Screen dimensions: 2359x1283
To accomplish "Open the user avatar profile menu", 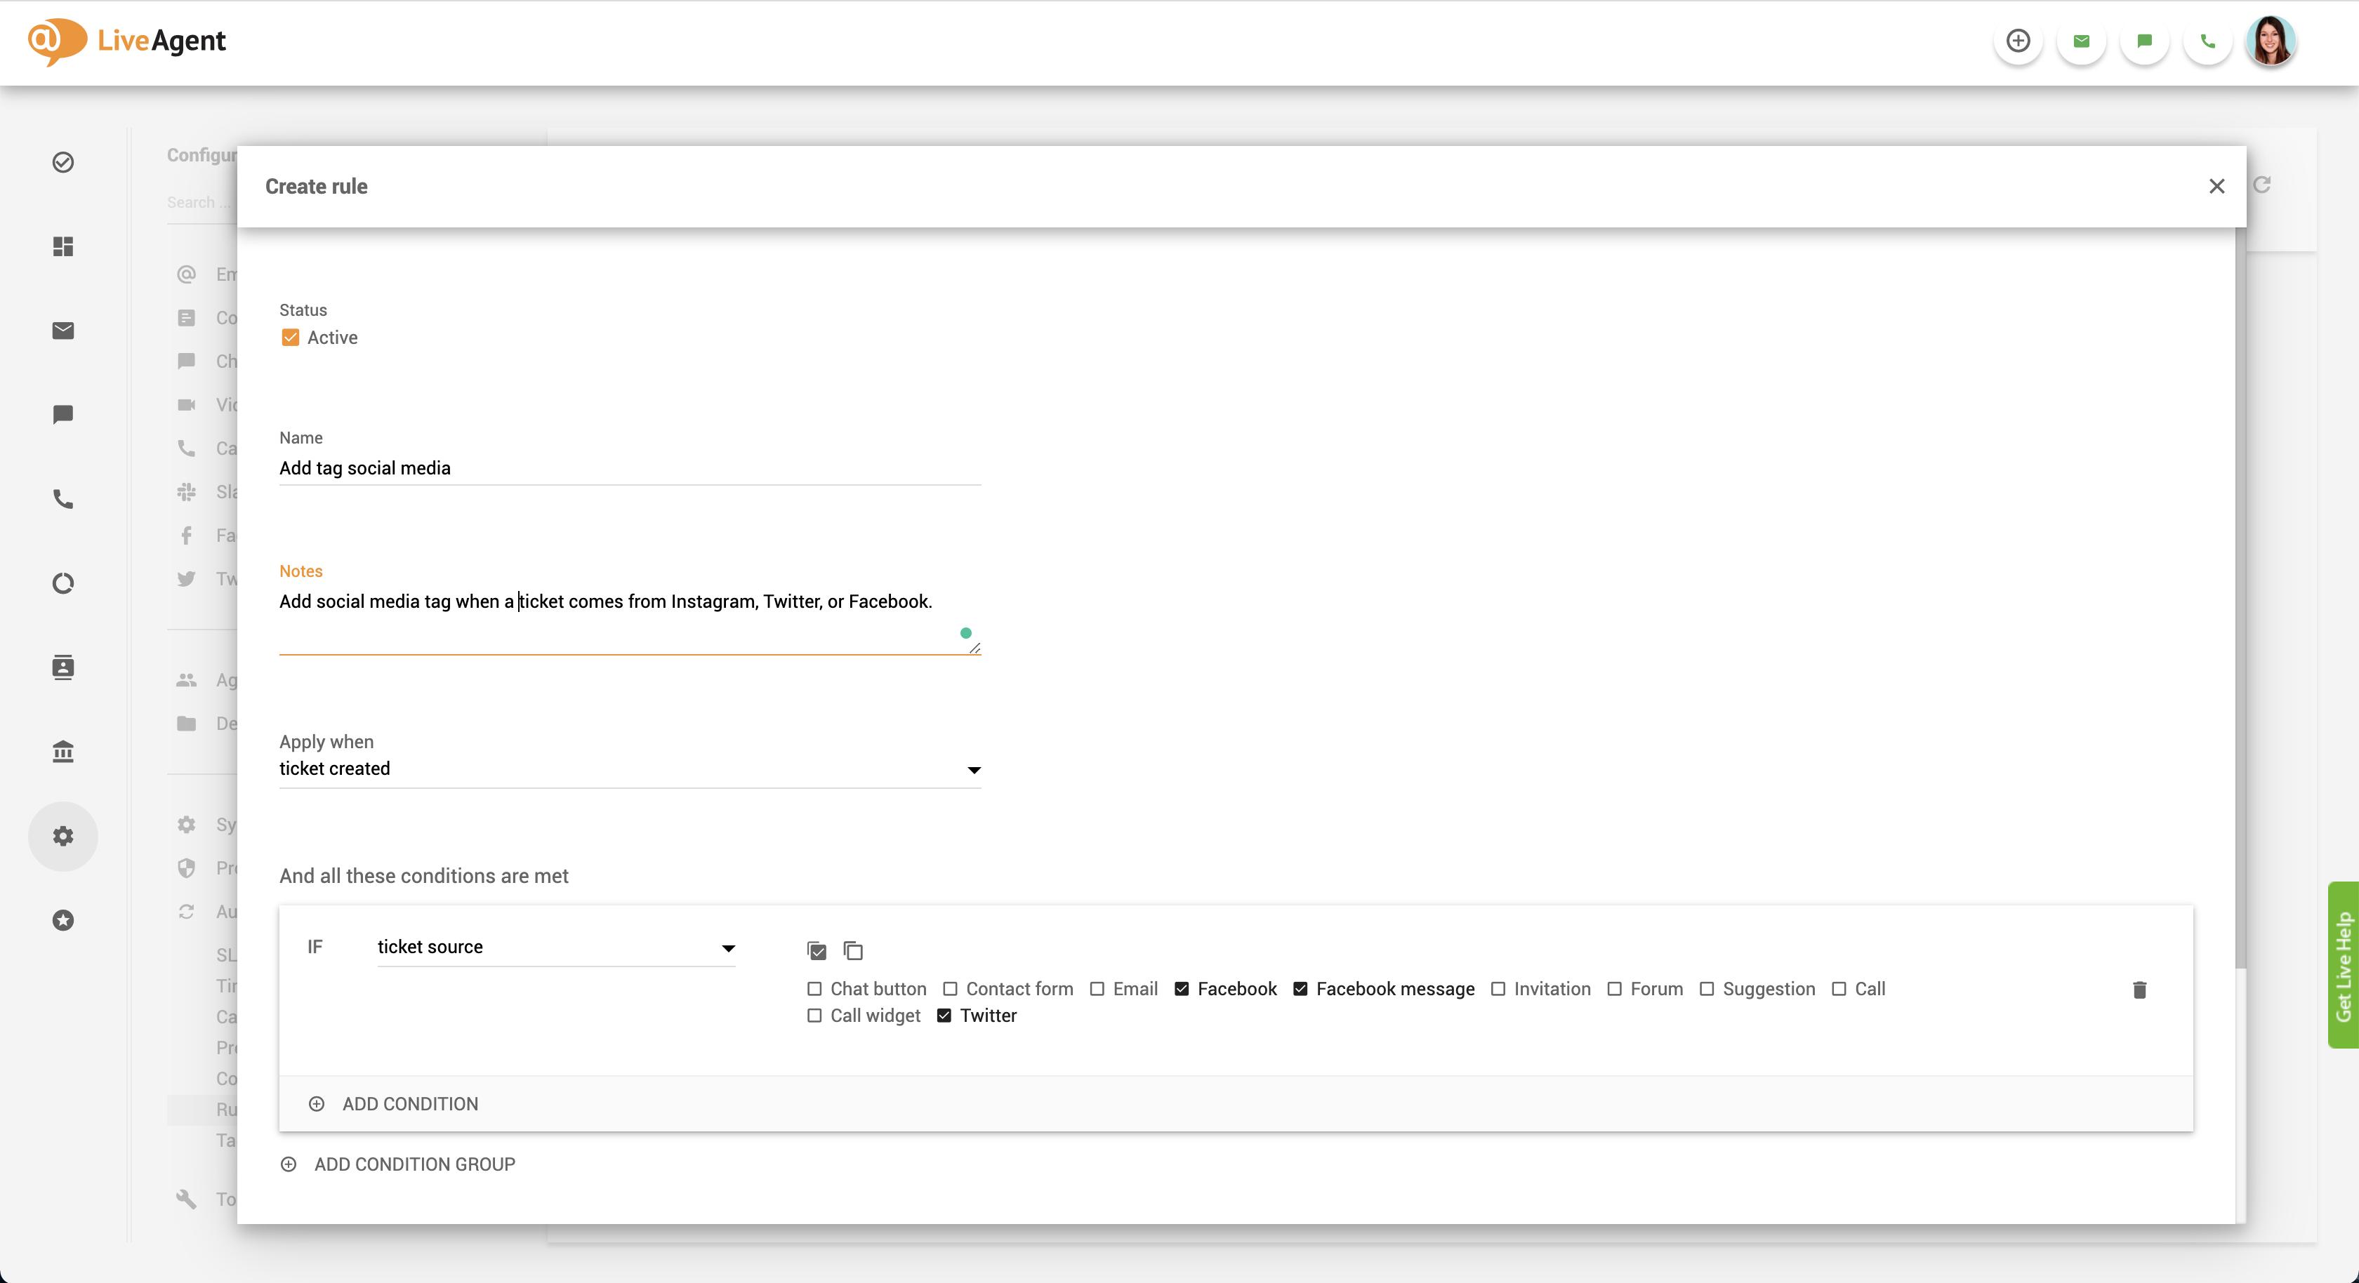I will 2271,41.
